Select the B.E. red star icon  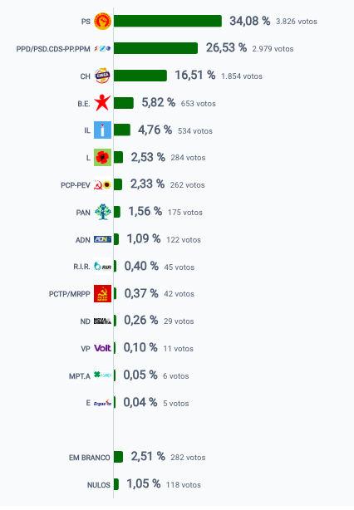(x=102, y=103)
